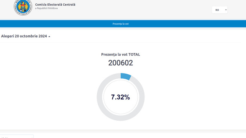Expand the Alegeri 20 octombrie 2024 selector
246x138 pixels.
26,36
